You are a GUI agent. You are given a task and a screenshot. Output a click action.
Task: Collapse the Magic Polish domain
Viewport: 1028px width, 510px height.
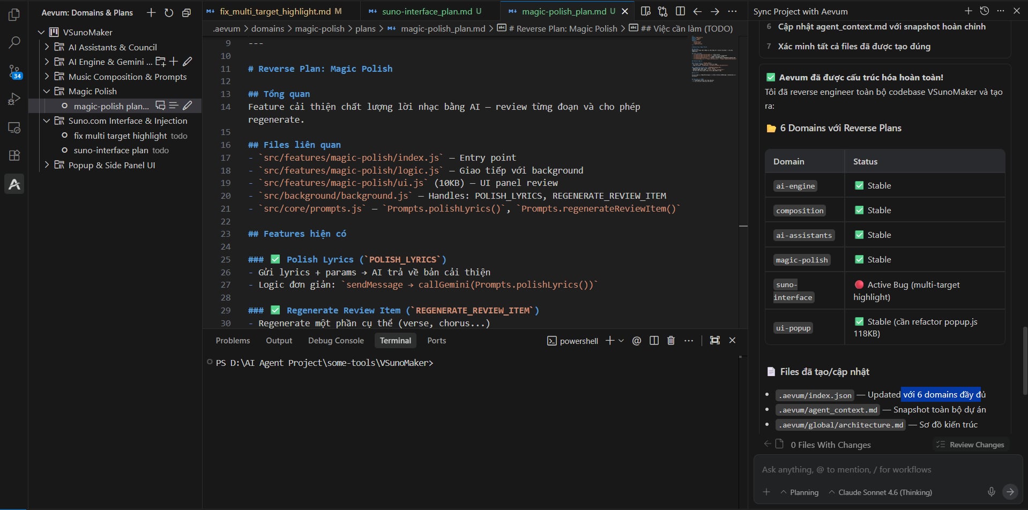(x=47, y=91)
